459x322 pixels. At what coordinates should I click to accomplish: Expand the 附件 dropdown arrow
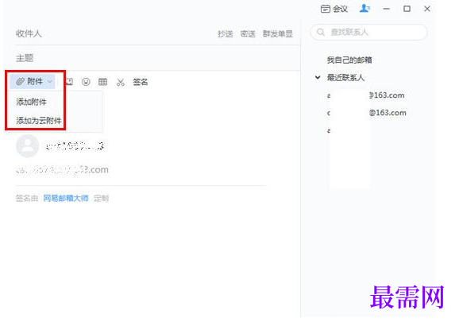coord(50,81)
